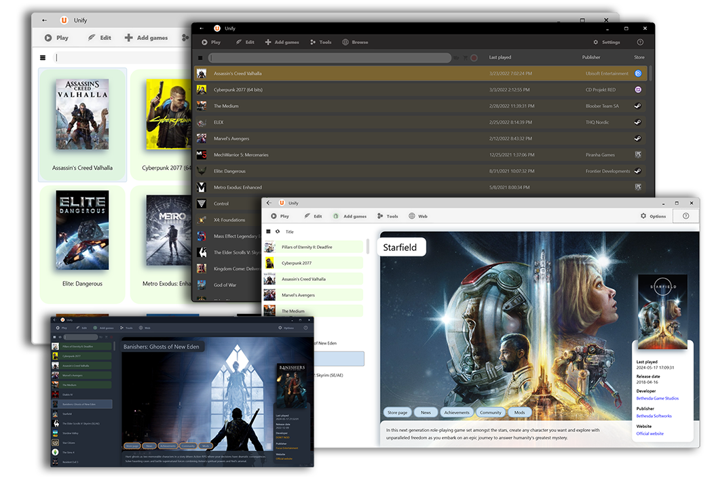Select MechWarrior 5: Mercenaries in the dark list
The image size is (714, 491).
pos(421,155)
